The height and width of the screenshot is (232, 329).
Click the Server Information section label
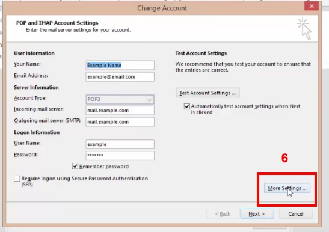(x=36, y=87)
